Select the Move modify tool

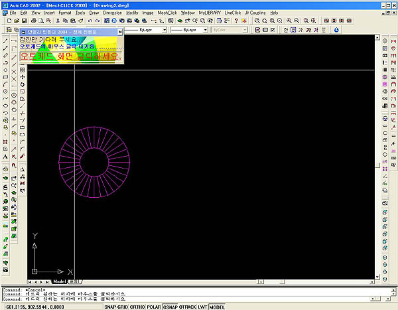click(23, 77)
